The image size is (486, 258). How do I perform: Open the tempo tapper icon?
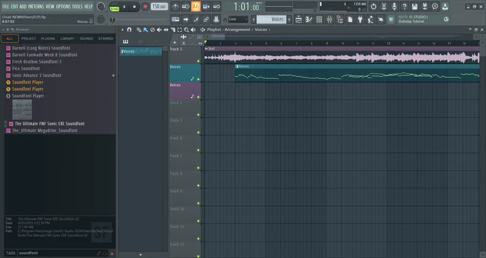coord(370,19)
